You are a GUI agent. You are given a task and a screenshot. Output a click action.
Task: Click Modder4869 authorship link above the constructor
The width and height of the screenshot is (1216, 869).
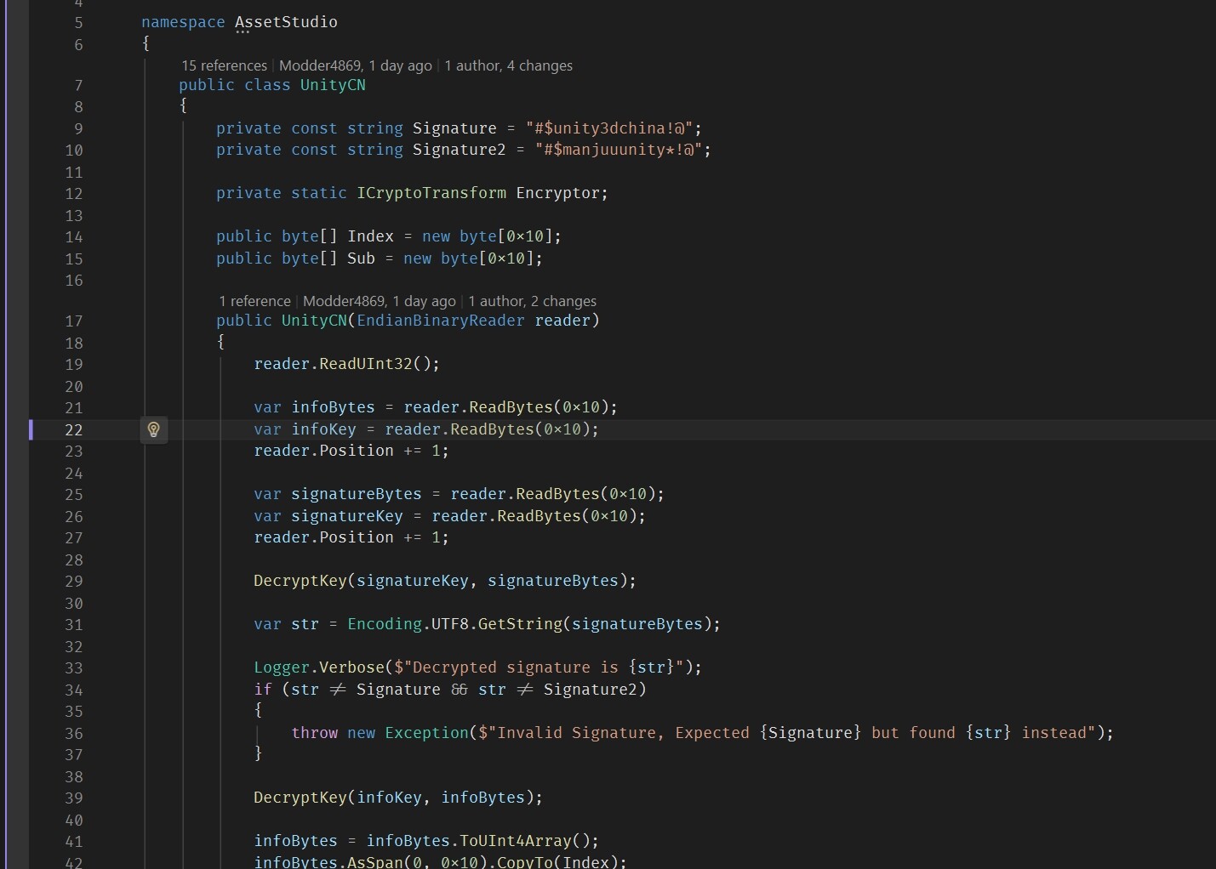[379, 301]
